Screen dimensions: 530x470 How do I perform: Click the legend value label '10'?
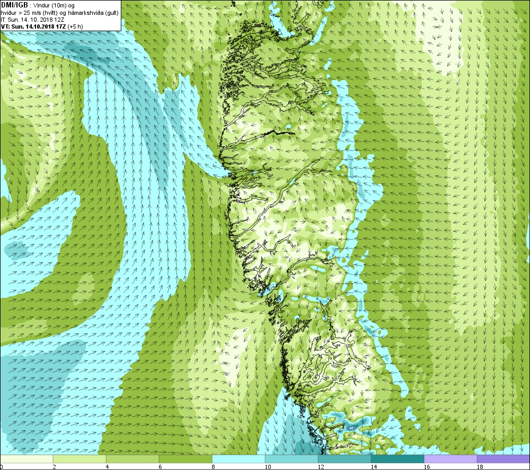tap(267, 467)
